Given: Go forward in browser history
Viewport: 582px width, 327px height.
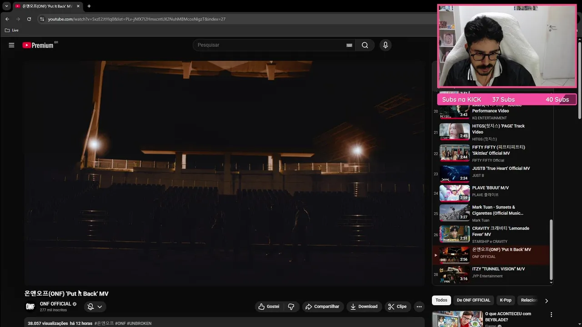Looking at the screenshot, I should [18, 19].
